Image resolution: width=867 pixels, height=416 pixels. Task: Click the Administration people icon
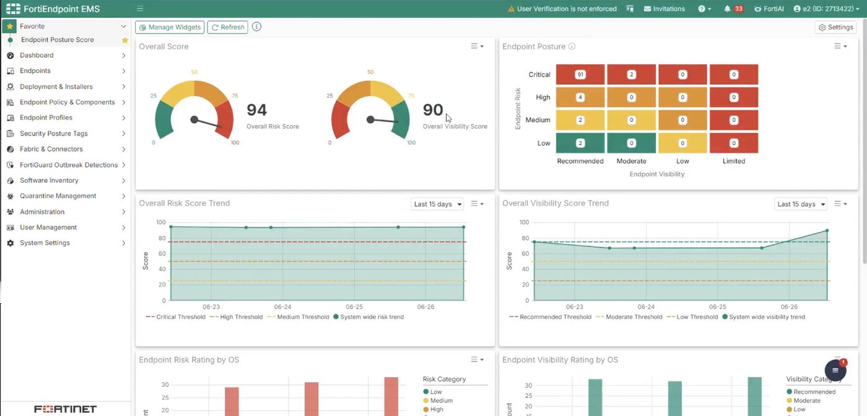click(10, 212)
